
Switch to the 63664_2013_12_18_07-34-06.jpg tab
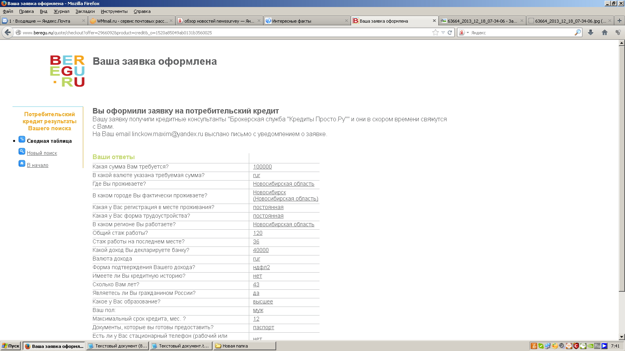(570, 21)
